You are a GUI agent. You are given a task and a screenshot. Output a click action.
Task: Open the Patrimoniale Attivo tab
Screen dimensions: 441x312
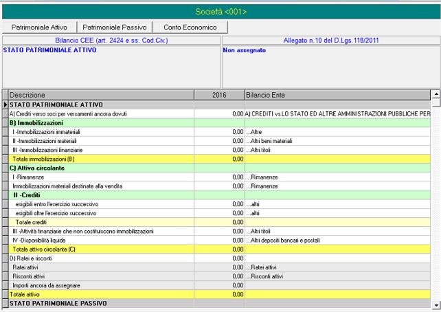click(40, 27)
